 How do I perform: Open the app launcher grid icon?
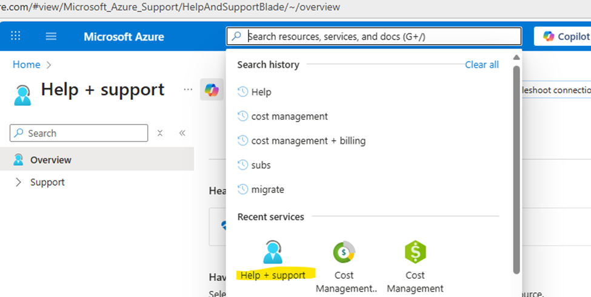(x=16, y=36)
